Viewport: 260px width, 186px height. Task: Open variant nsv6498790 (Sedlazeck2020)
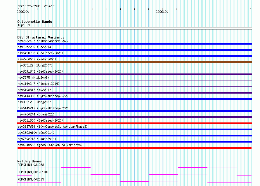pos(40,53)
